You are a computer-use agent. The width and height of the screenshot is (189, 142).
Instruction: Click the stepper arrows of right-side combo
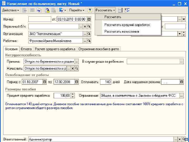point(184,34)
